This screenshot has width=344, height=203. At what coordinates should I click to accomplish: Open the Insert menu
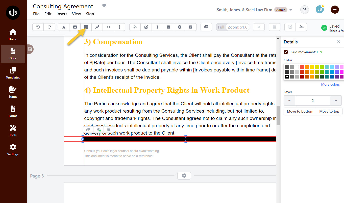[62, 14]
